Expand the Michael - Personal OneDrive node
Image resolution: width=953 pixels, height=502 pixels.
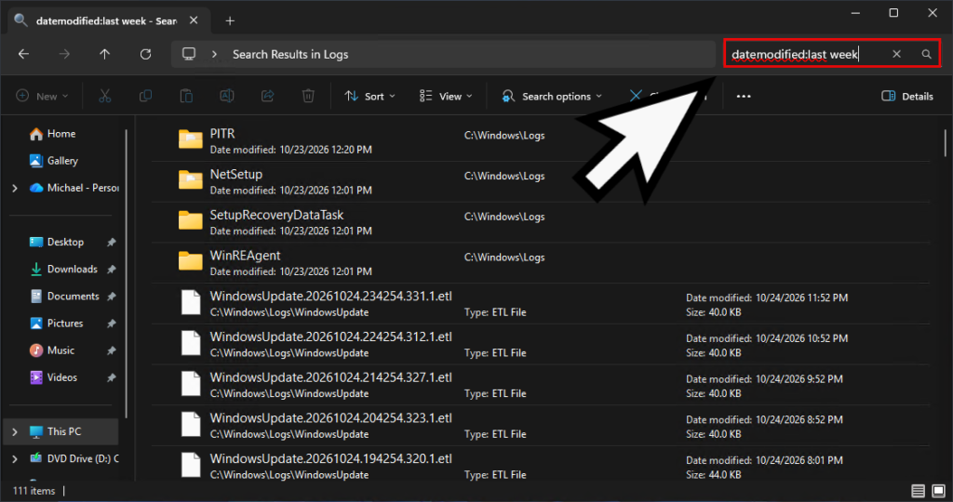[x=15, y=188]
